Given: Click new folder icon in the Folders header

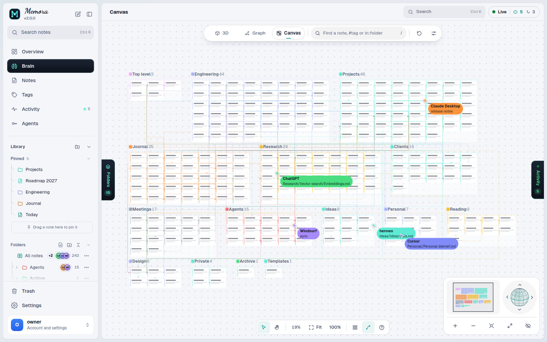Looking at the screenshot, I should [69, 245].
